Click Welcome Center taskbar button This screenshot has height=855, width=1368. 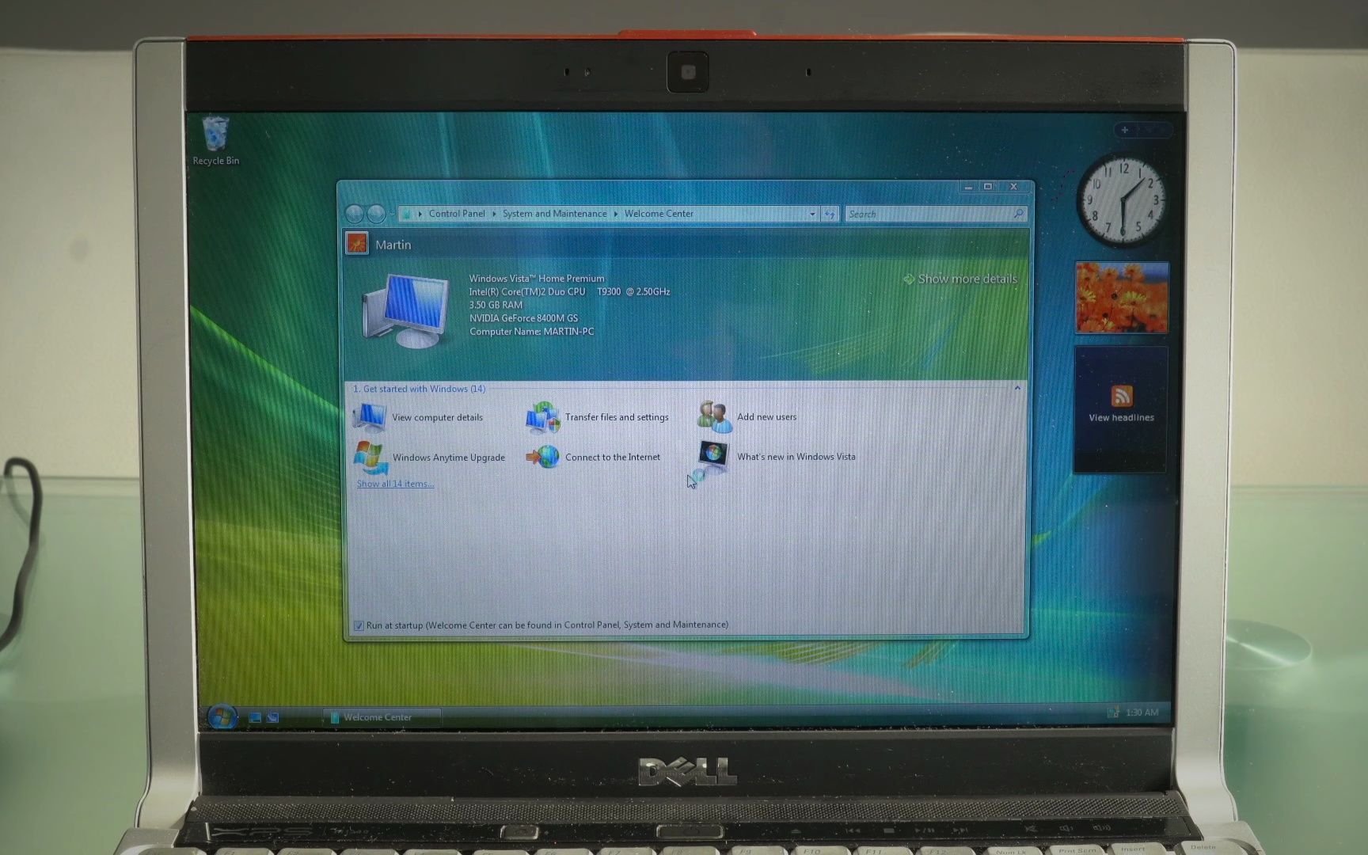(382, 717)
